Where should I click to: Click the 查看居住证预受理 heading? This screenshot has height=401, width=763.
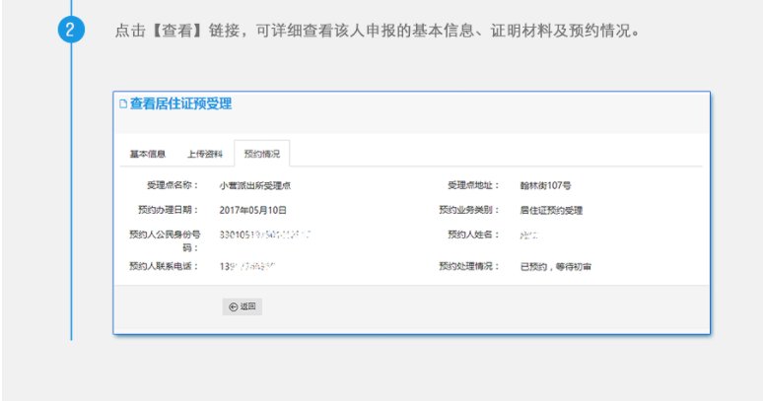point(180,103)
